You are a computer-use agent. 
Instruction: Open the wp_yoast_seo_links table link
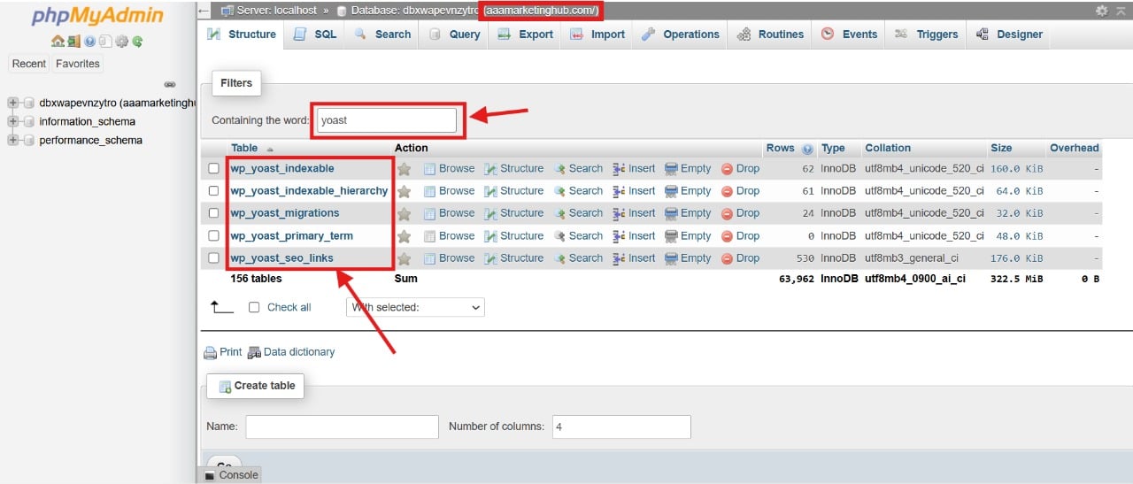(282, 258)
